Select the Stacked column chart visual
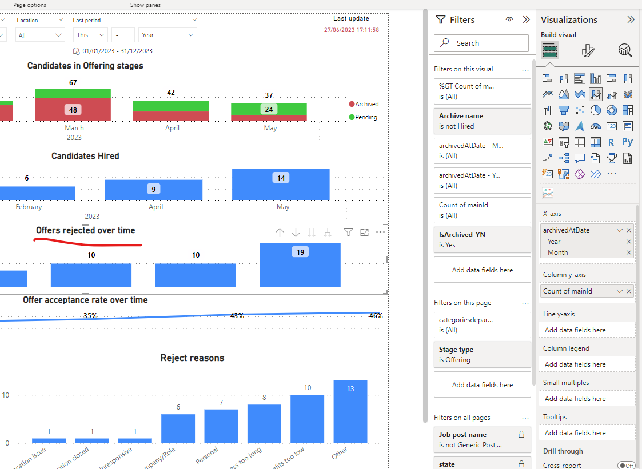Viewport: 642px width, 469px height. tap(563, 78)
